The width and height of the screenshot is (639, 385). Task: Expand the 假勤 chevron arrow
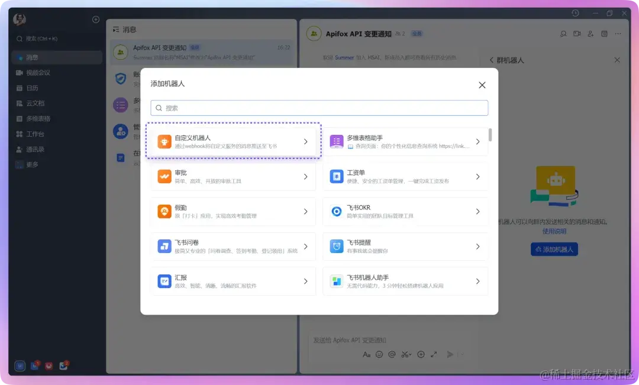306,212
